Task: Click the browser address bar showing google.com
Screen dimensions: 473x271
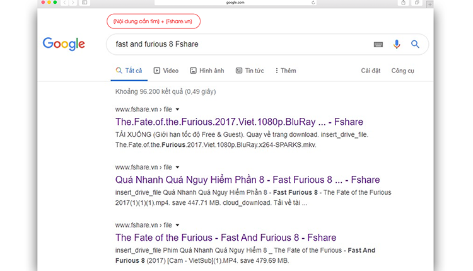Action: 235,3
